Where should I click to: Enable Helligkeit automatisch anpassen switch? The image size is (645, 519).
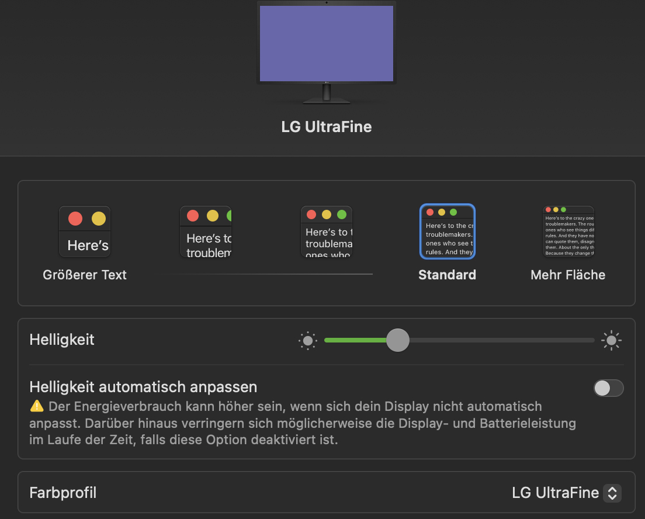coord(608,388)
